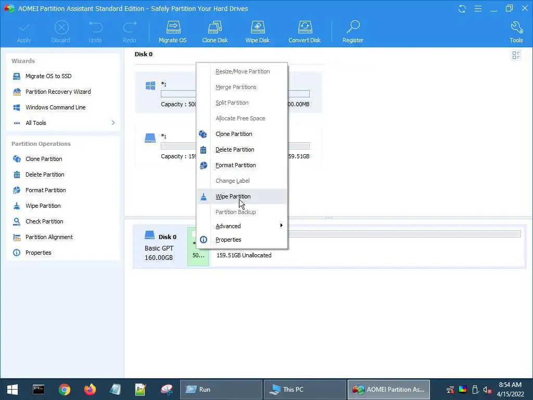Open the Command Prompt taskbar icon
533x400 pixels.
pos(39,390)
